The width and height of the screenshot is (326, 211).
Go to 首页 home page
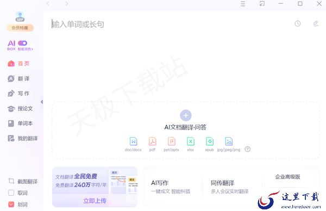(18, 64)
